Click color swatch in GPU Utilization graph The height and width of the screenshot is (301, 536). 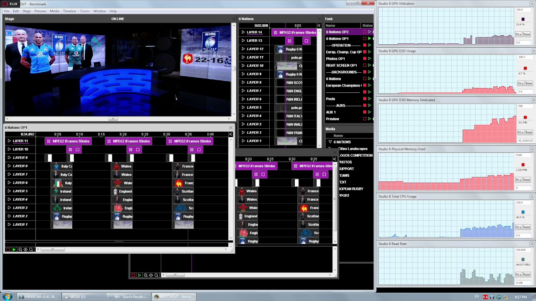[523, 19]
